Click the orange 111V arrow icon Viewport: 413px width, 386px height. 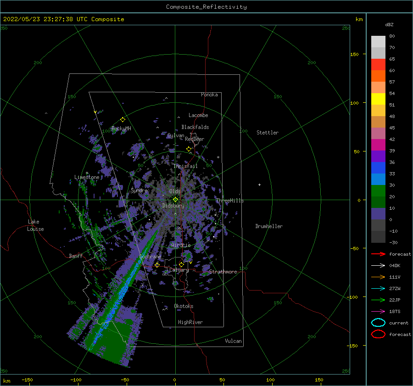click(378, 277)
